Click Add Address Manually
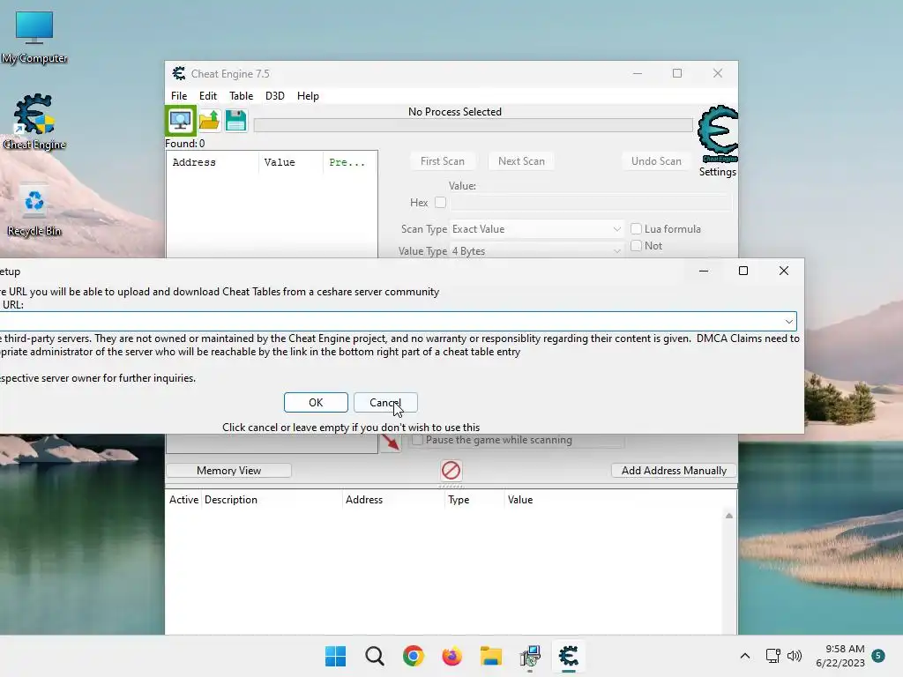The width and height of the screenshot is (903, 677). 674,471
